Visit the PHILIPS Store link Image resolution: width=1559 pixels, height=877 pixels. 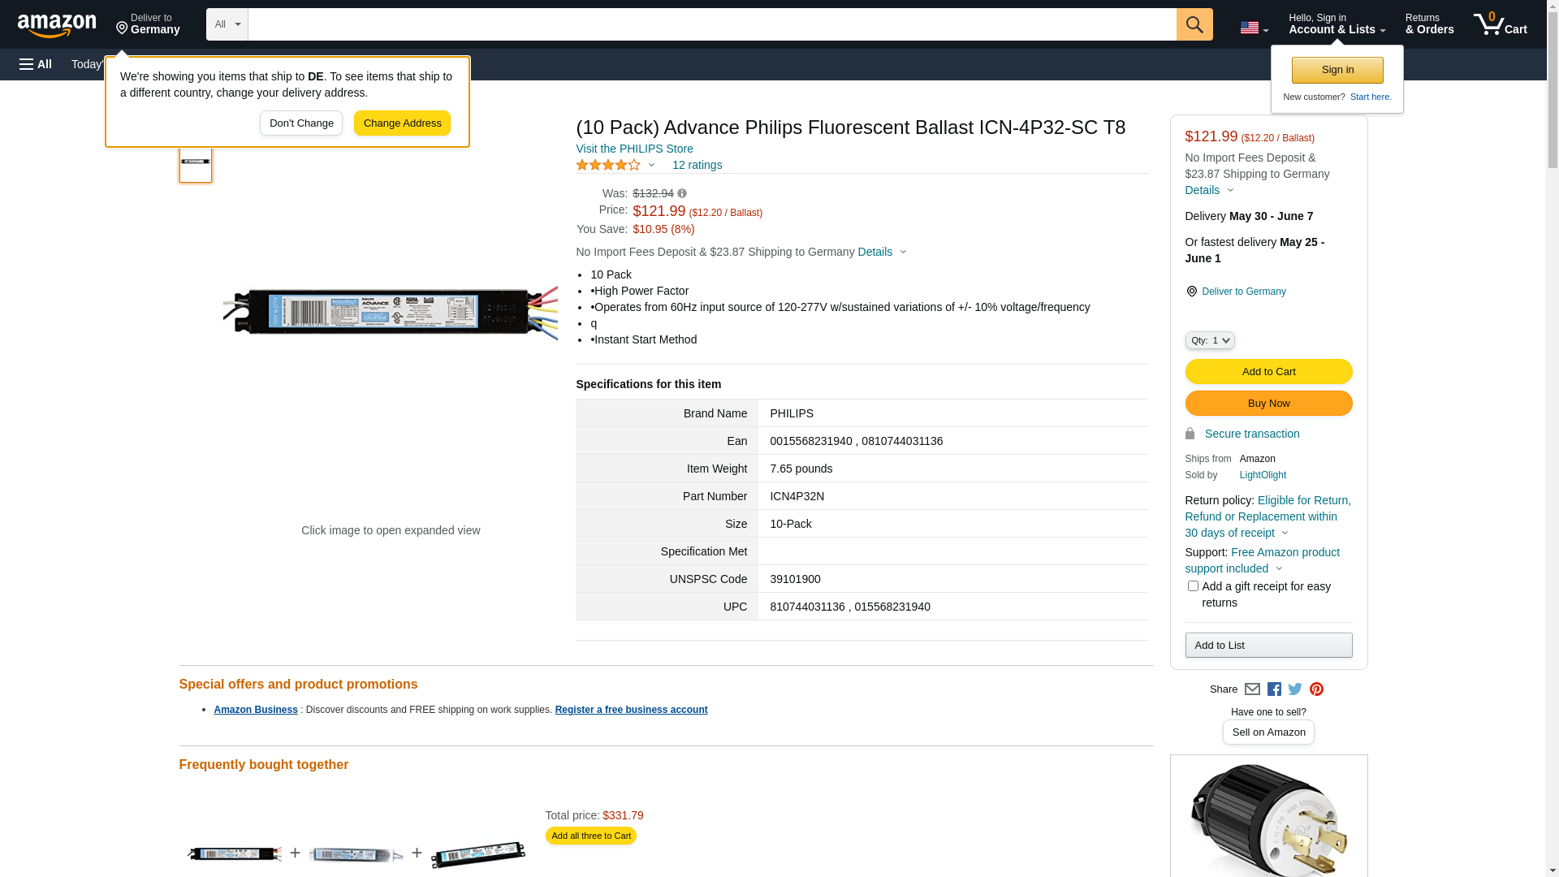[x=634, y=149]
